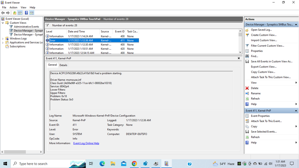Open the Mail app from the taskbar

pyautogui.click(x=124, y=164)
